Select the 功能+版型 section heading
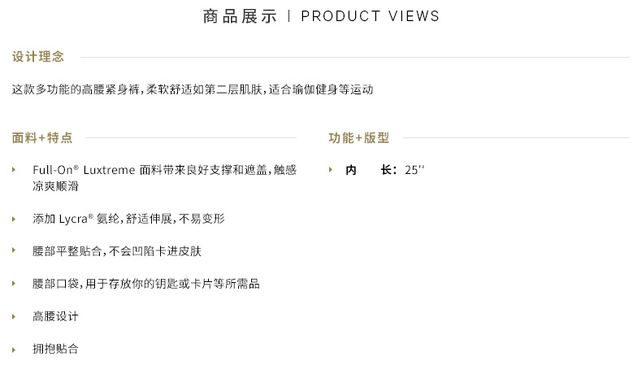The height and width of the screenshot is (374, 642). click(x=358, y=137)
